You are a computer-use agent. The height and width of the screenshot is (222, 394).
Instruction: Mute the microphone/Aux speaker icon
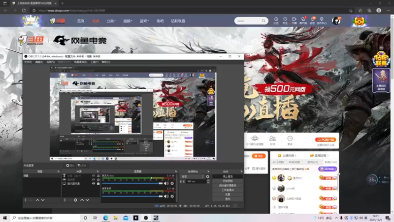[166, 184]
